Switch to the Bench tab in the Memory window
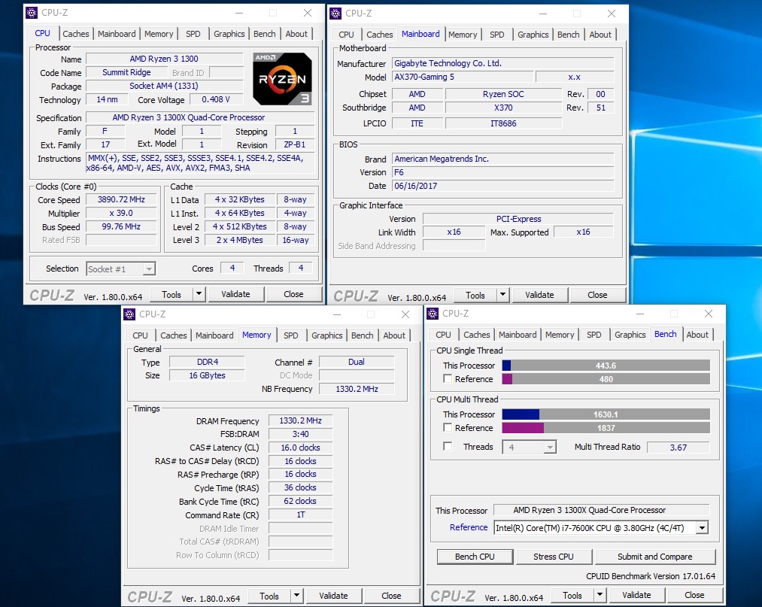Viewport: 762px width, 607px height. click(362, 335)
